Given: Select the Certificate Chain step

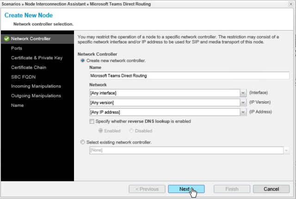Looking at the screenshot, I should tap(28, 67).
